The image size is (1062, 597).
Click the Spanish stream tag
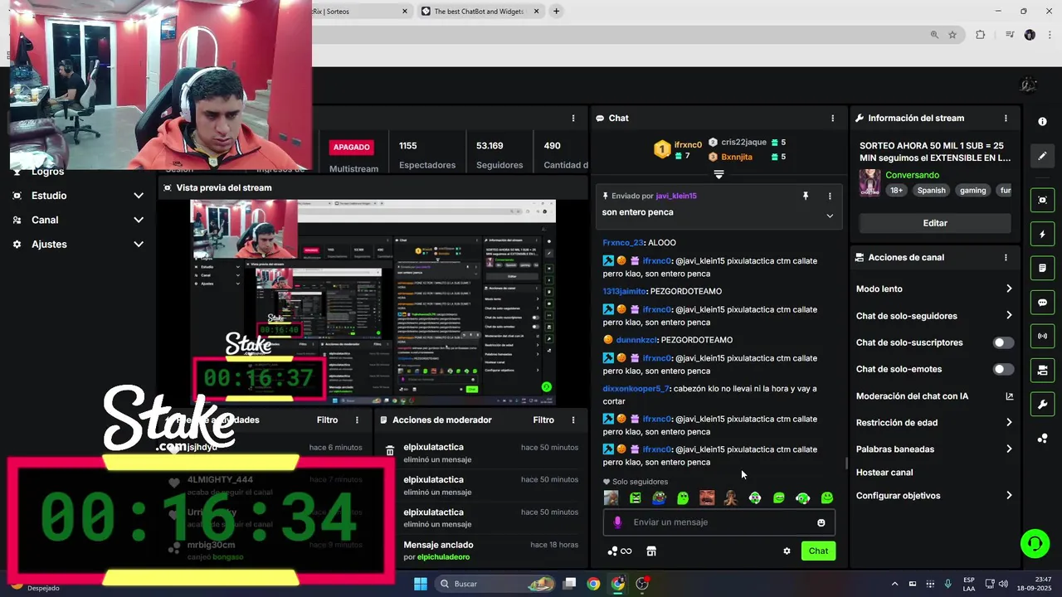tap(931, 191)
